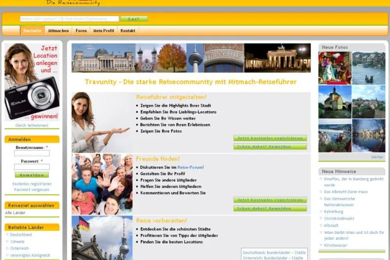This screenshot has height=260, width=390.
Task: Open hint Kinofilm, der in Bamberg gedreht wurde
Action: tap(354, 182)
